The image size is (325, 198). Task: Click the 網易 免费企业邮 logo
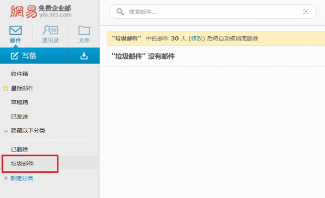41,11
